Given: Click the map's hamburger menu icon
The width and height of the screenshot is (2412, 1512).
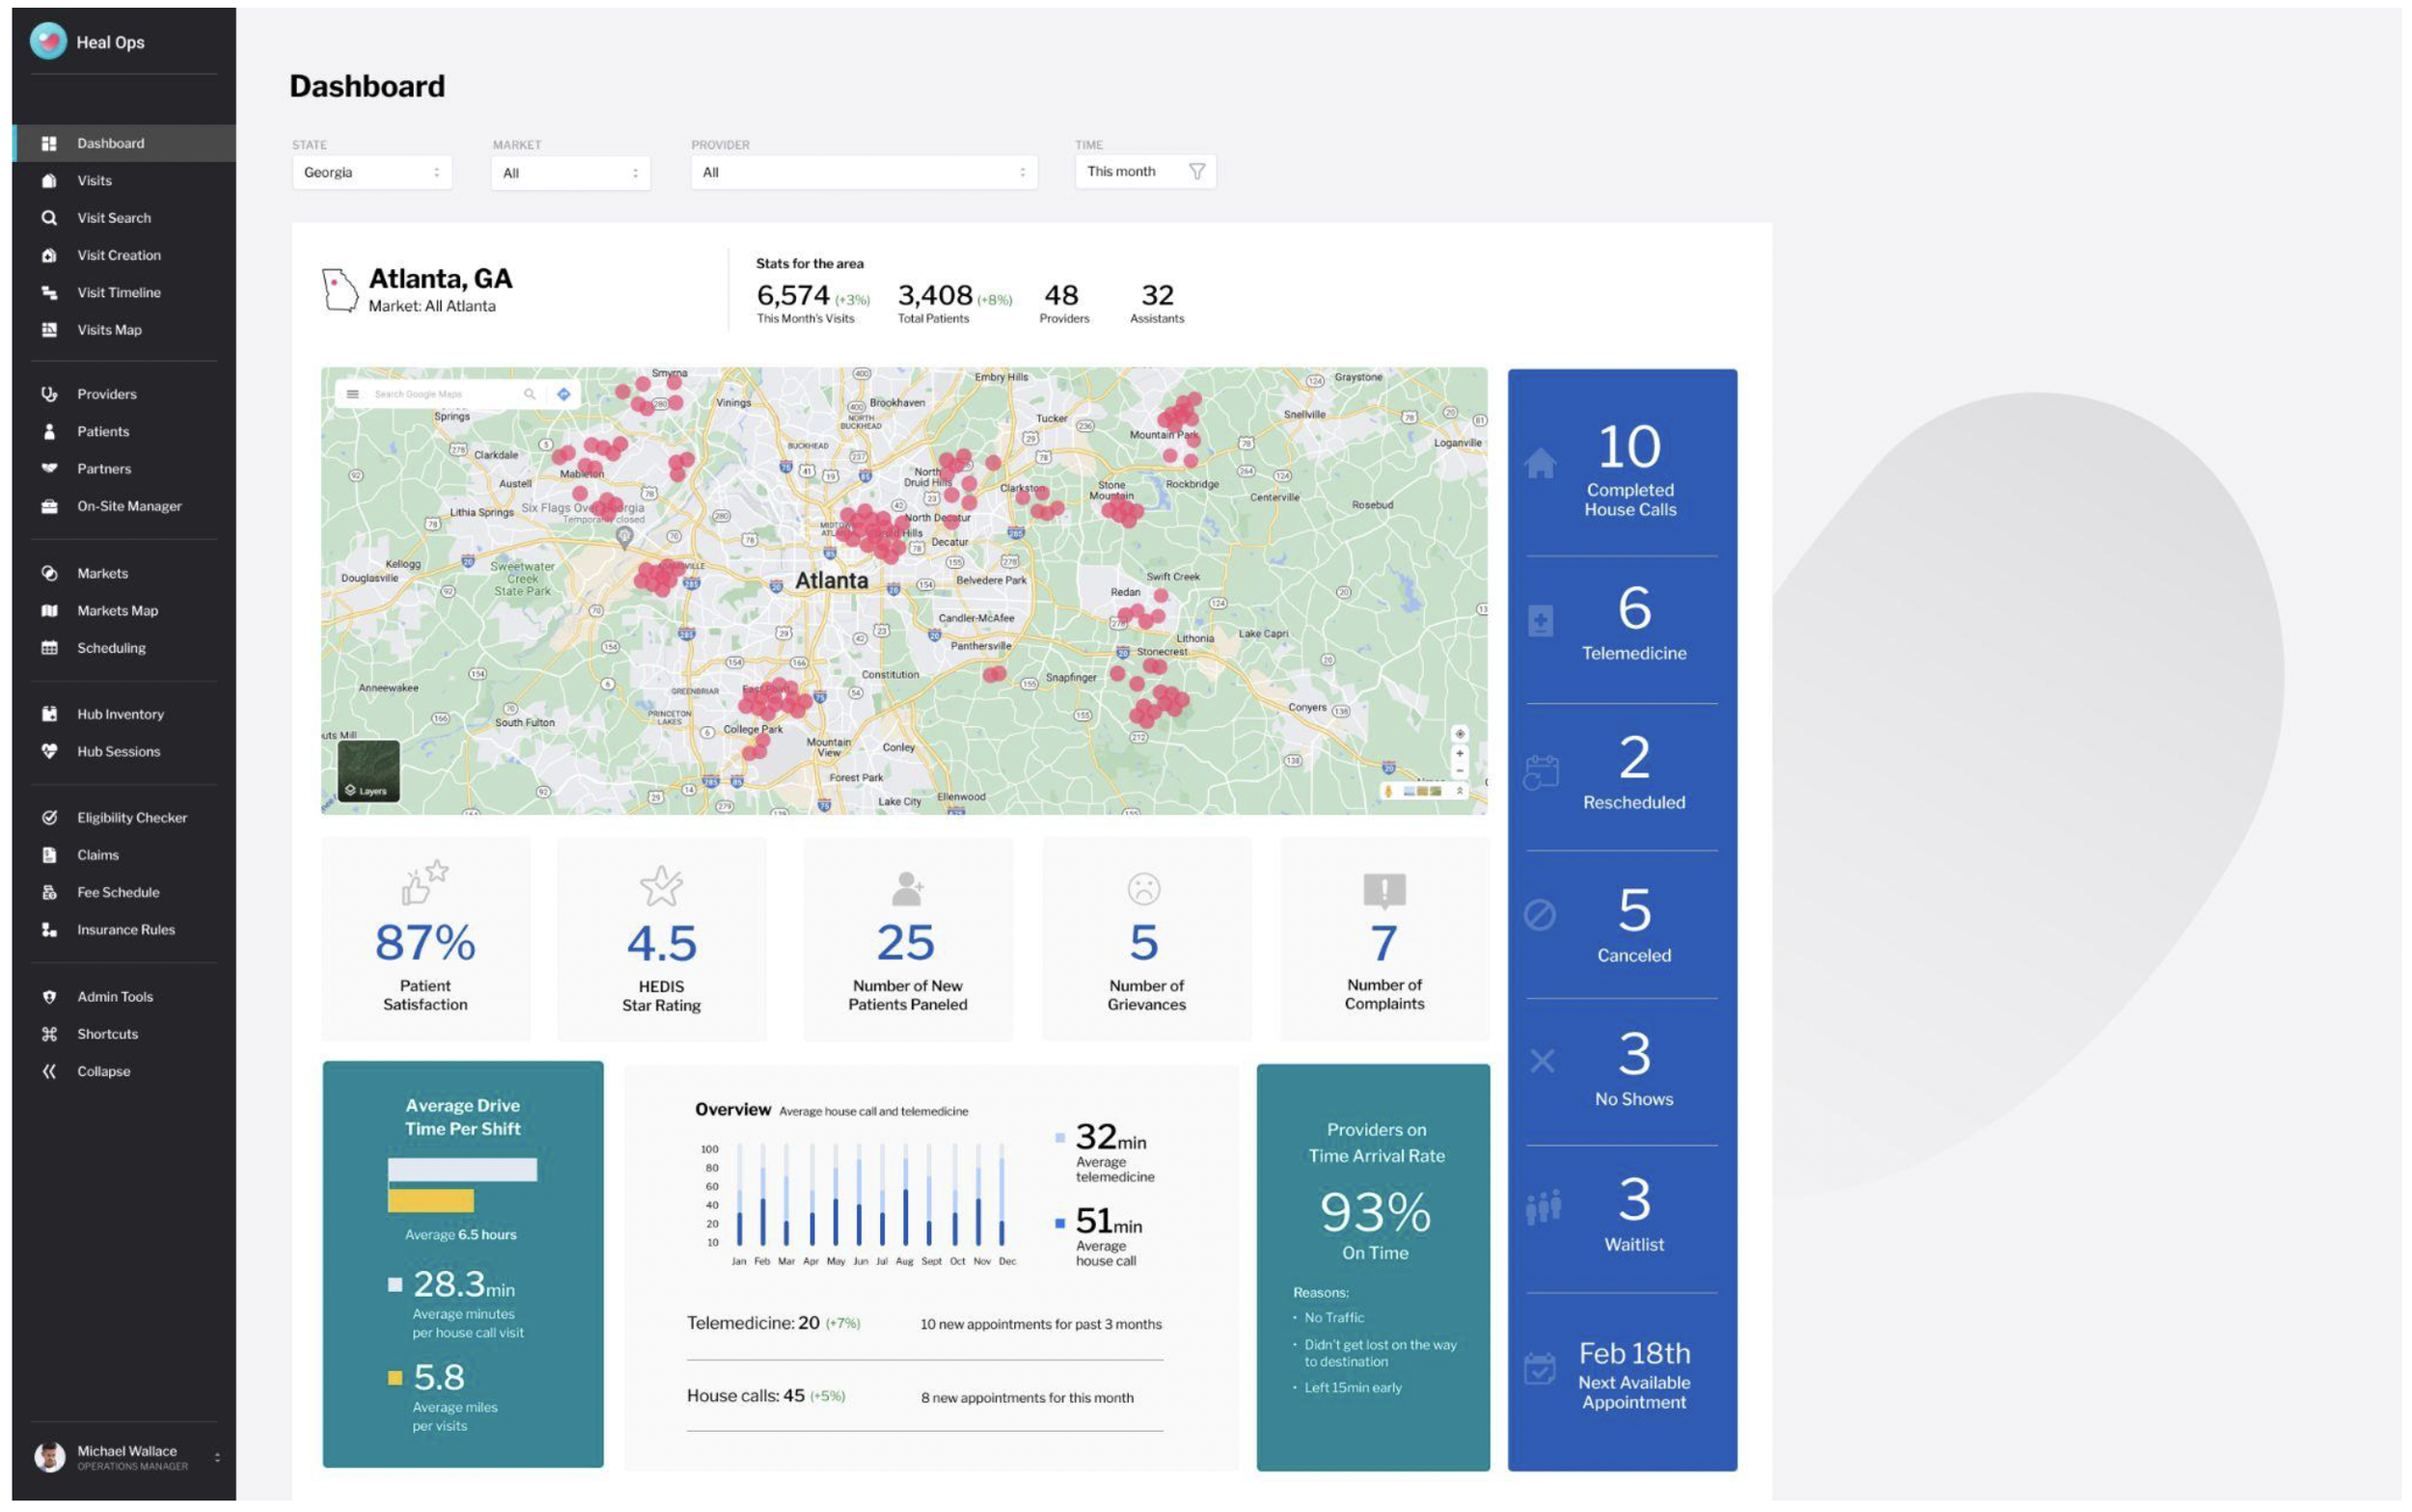Looking at the screenshot, I should coord(353,394).
